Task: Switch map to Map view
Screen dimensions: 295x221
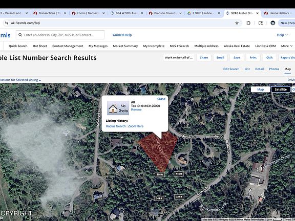Action: [260, 90]
